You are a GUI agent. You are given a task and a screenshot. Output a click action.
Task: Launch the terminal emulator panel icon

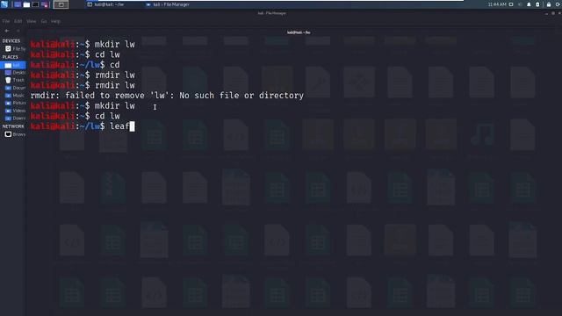pyautogui.click(x=35, y=4)
